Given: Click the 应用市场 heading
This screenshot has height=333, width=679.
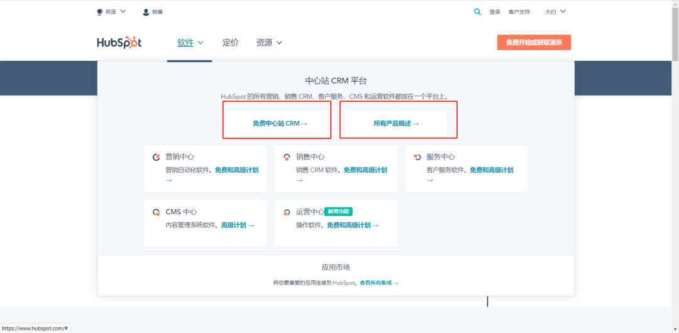Looking at the screenshot, I should [x=336, y=267].
